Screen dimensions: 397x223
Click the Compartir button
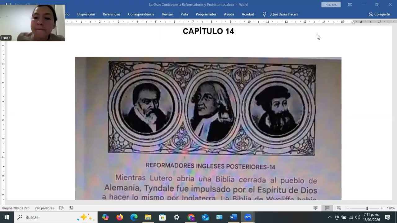pos(379,14)
